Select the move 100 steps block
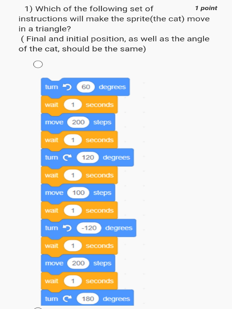Screen dimensions: 232x309 pyautogui.click(x=54, y=193)
